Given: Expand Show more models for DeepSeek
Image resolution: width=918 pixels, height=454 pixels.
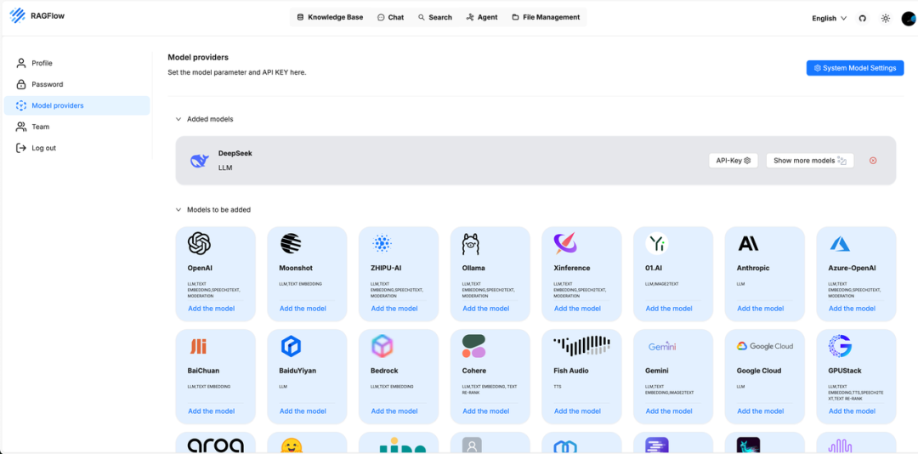Looking at the screenshot, I should click(x=810, y=161).
